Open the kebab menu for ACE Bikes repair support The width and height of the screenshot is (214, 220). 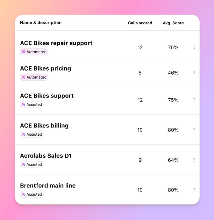tap(194, 47)
